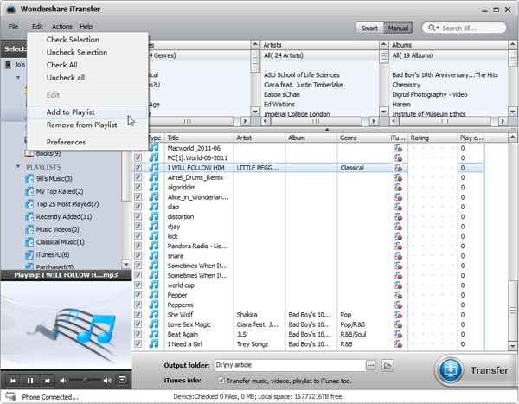Toggle checkbox for Airtel_Drums_Remix

[138, 177]
